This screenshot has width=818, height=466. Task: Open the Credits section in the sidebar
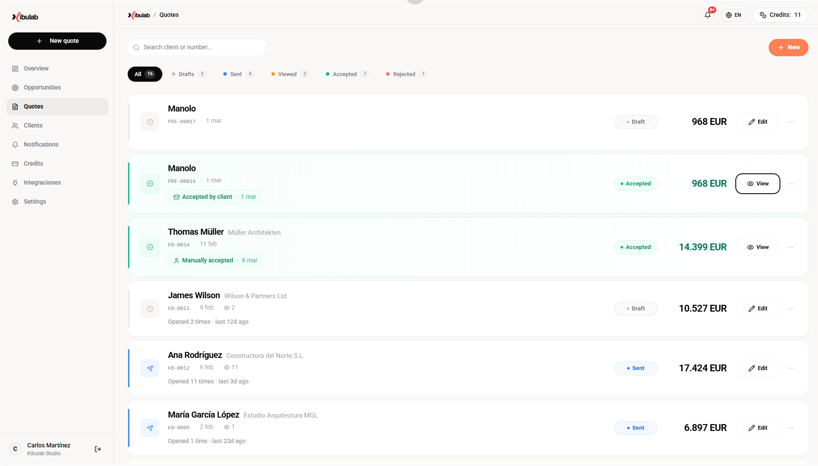(x=33, y=163)
